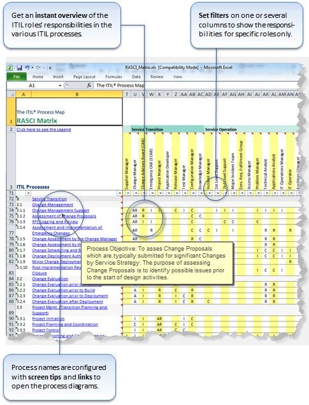The width and height of the screenshot is (309, 405).
Task: Select row 74 header
Action: coord(11,210)
